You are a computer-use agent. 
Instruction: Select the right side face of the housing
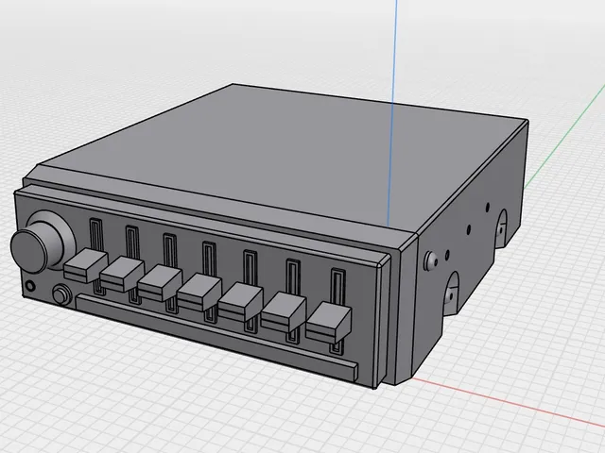[471, 246]
